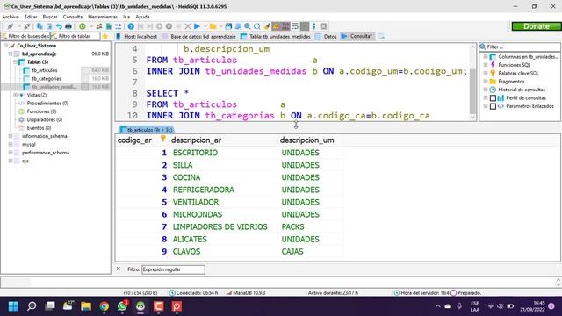Click the green Donate button
Viewport: 562px width, 316px height.
tap(537, 26)
